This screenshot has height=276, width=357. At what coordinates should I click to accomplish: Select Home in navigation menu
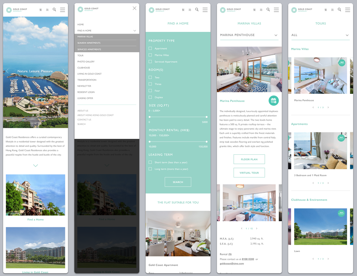(81, 24)
